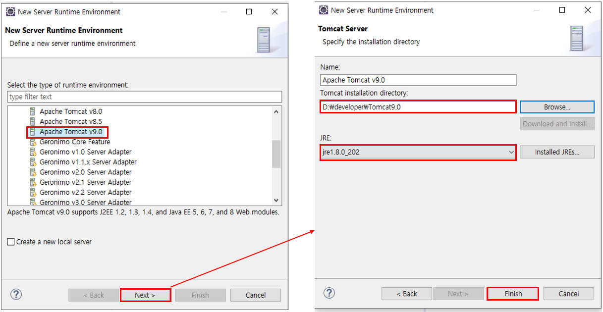The width and height of the screenshot is (603, 312).
Task: Select Apache Tomcat v8.5 runtime
Action: click(71, 121)
